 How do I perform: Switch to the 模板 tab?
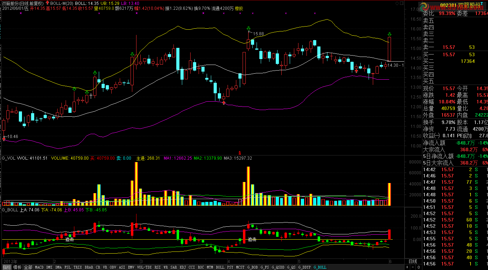[x=17, y=267]
